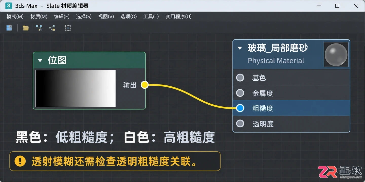Click the four-square grid icon in the toolbar
Viewport: 365px width, 182px height.
(x=9, y=28)
